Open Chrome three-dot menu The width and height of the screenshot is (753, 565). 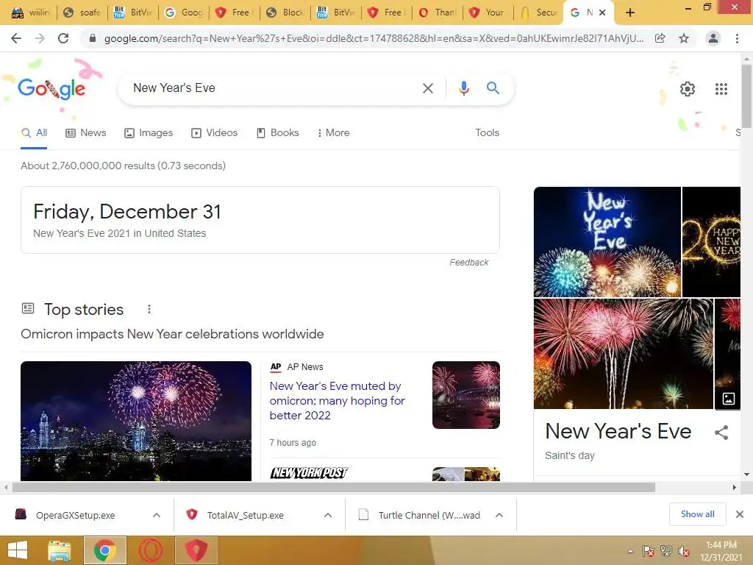tap(737, 38)
